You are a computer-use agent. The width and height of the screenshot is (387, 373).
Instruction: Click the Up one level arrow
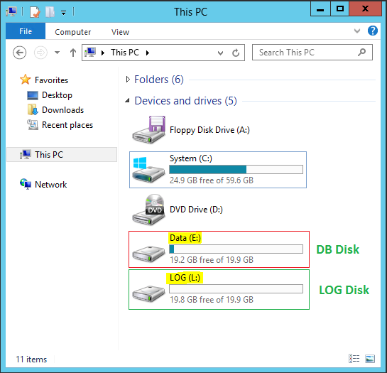coord(73,53)
